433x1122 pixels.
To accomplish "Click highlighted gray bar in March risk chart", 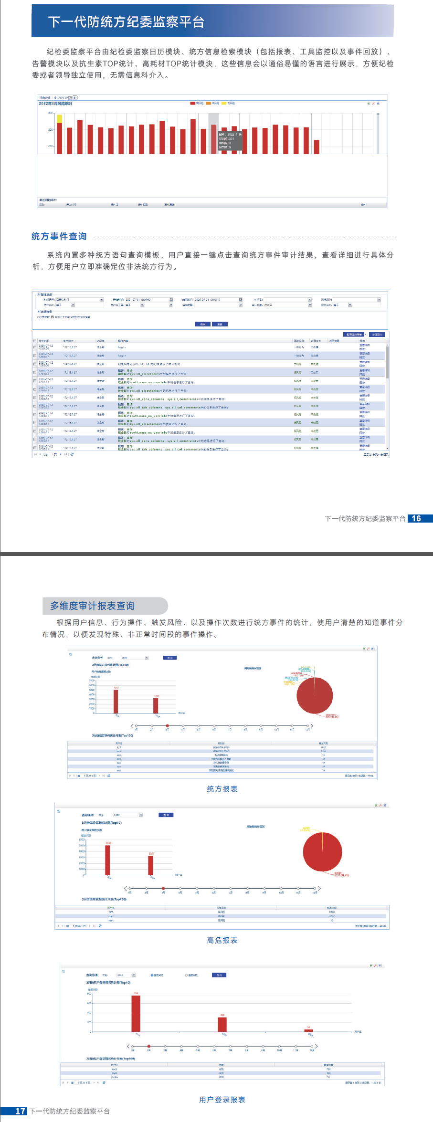I will pos(214,134).
